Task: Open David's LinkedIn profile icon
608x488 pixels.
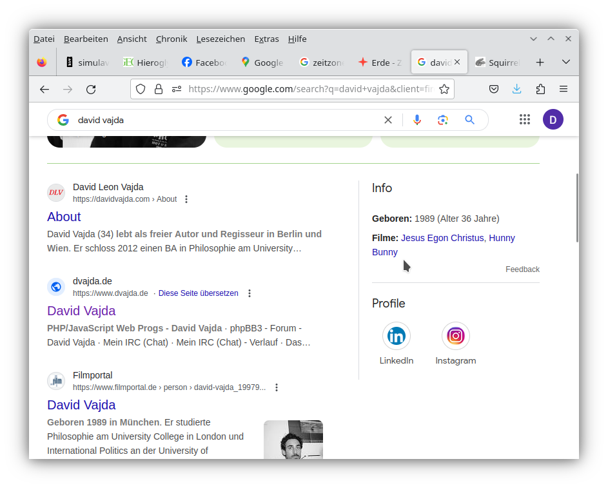Action: coord(396,336)
